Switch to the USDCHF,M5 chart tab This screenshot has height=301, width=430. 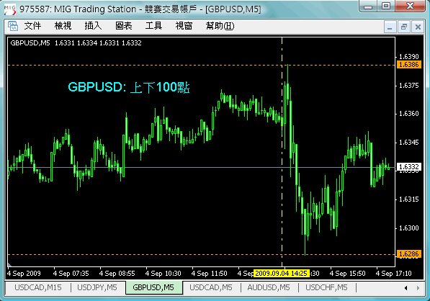tap(326, 287)
